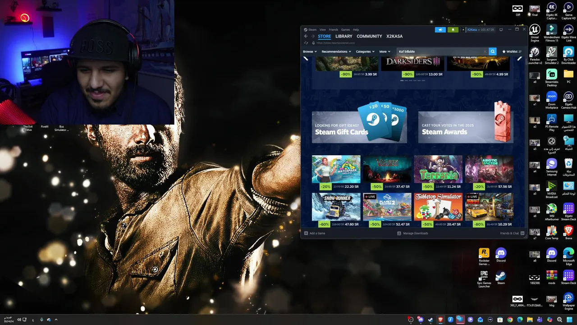Select the NVIDIA Broadcast desktop icon

click(x=551, y=190)
